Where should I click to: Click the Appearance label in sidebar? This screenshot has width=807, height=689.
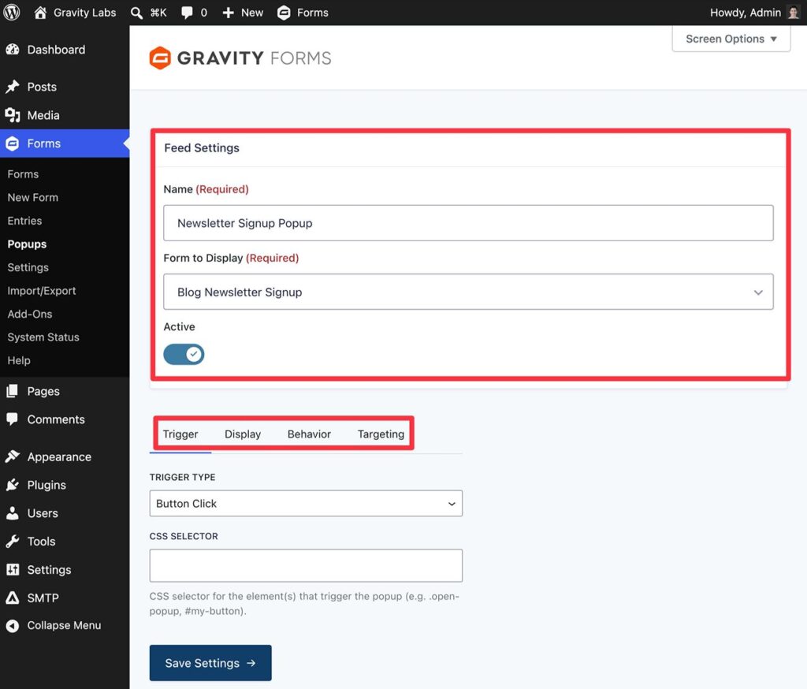click(x=59, y=456)
